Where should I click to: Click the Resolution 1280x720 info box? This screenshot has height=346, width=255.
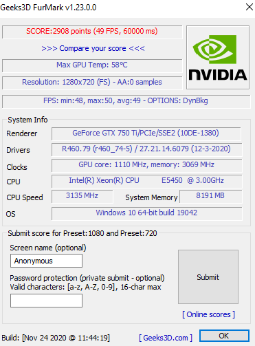pyautogui.click(x=92, y=83)
